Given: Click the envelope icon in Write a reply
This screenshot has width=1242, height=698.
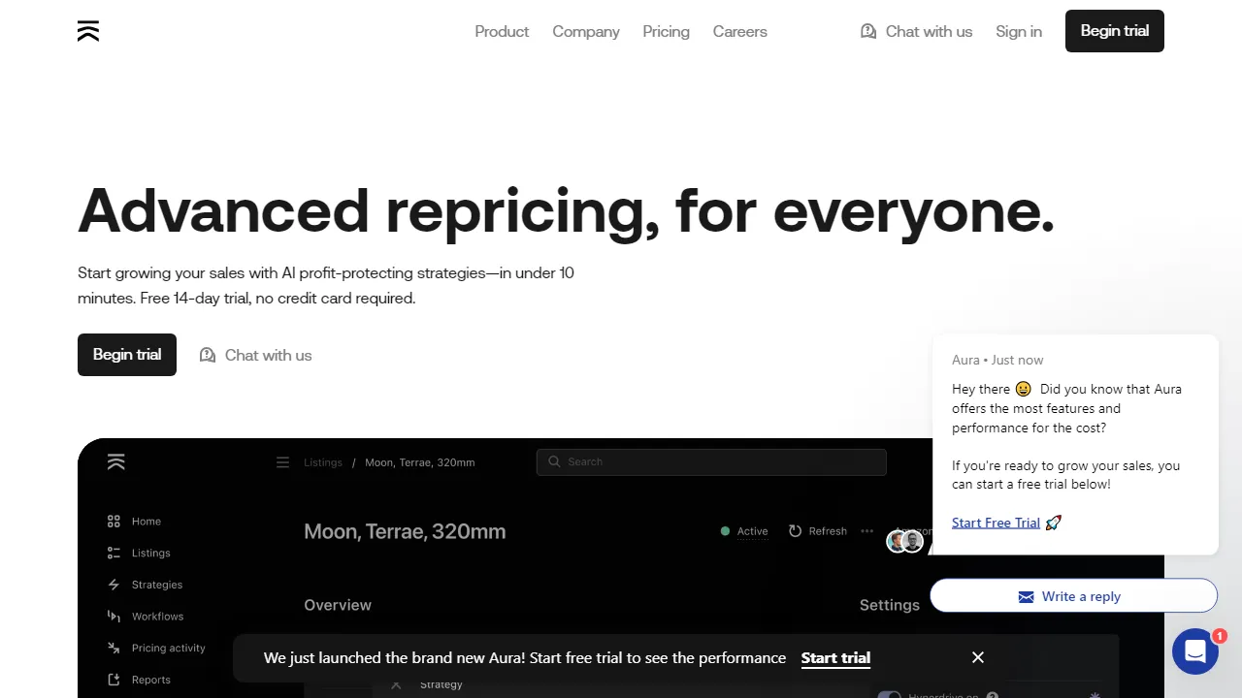Looking at the screenshot, I should tap(1026, 597).
